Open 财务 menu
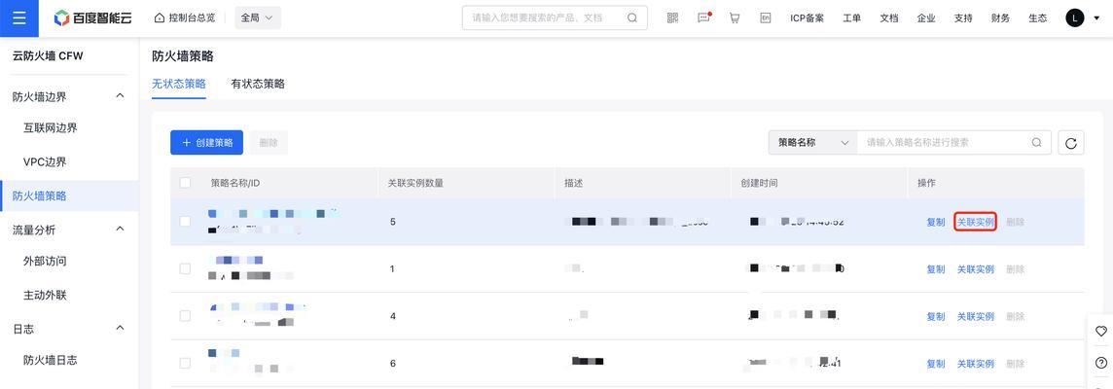Viewport: 1113px width, 389px height. [x=1000, y=18]
